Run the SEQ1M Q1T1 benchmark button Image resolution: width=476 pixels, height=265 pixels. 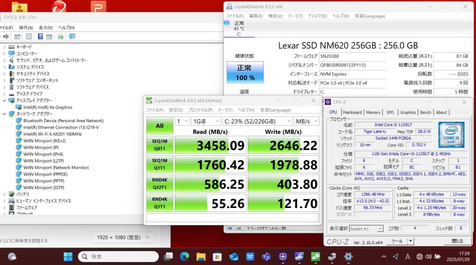(160, 164)
